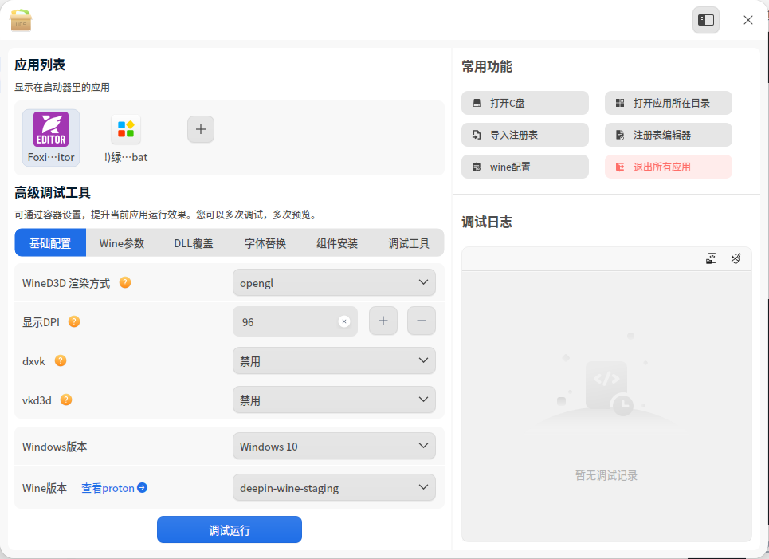Switch to the 基础配置 tab
The image size is (769, 559).
(x=50, y=243)
